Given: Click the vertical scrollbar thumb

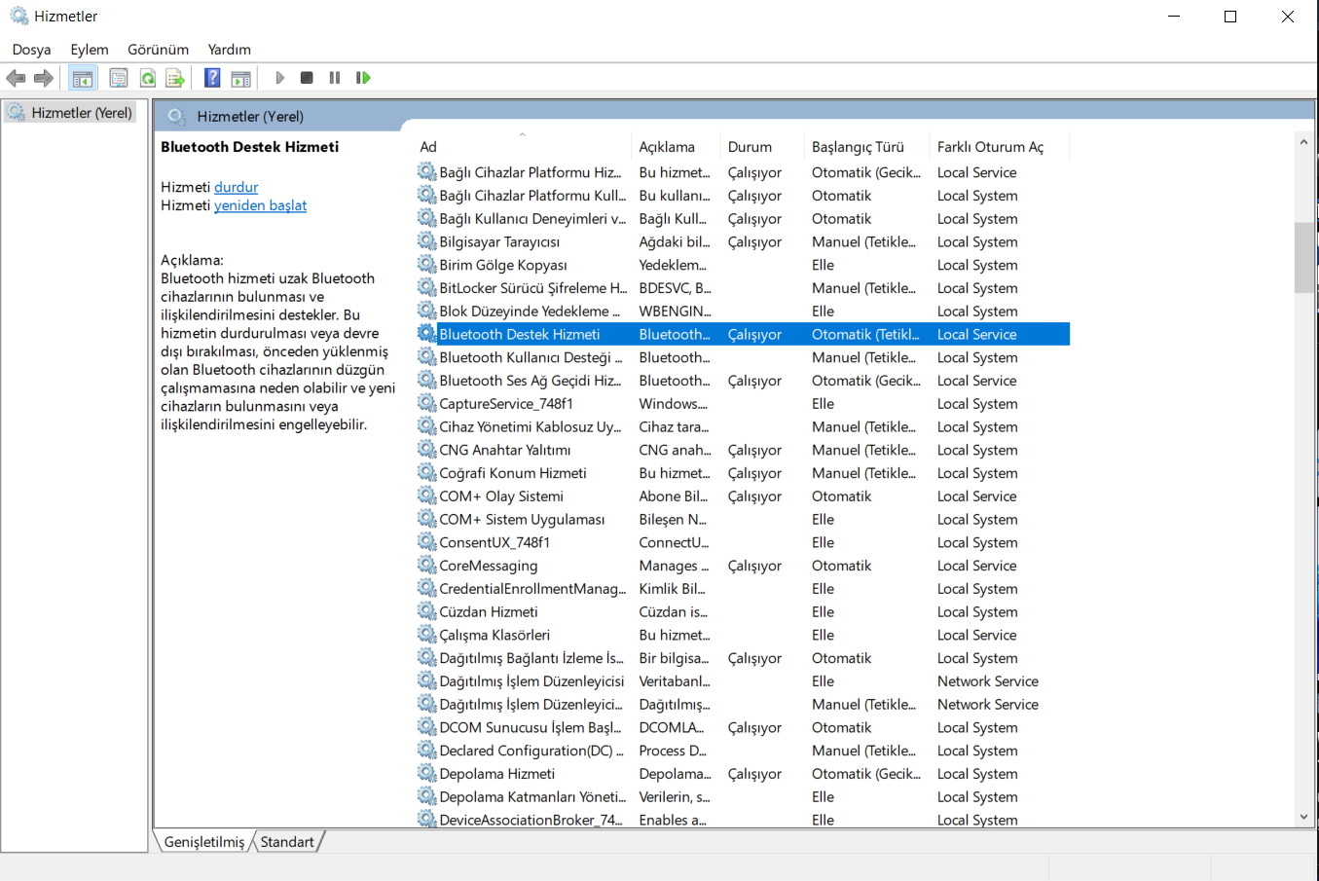Looking at the screenshot, I should pyautogui.click(x=1303, y=257).
